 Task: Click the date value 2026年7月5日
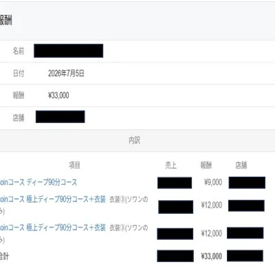[x=66, y=74]
